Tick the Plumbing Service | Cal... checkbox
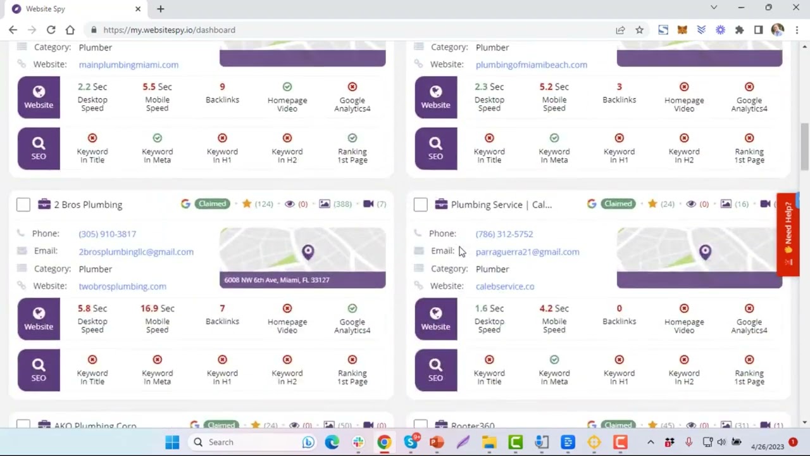 pos(421,205)
